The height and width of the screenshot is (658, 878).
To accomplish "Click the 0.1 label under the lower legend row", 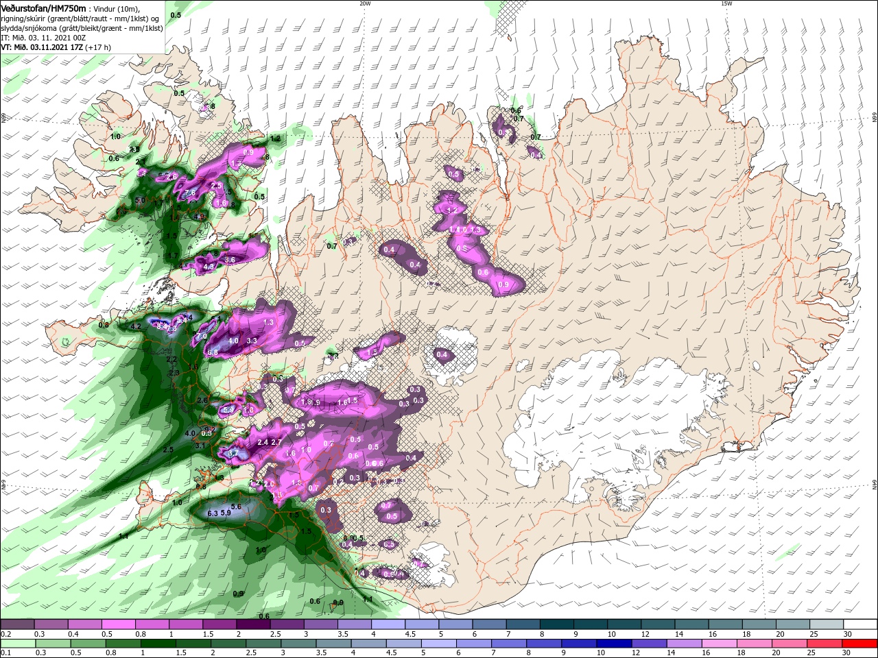I will coord(5,654).
